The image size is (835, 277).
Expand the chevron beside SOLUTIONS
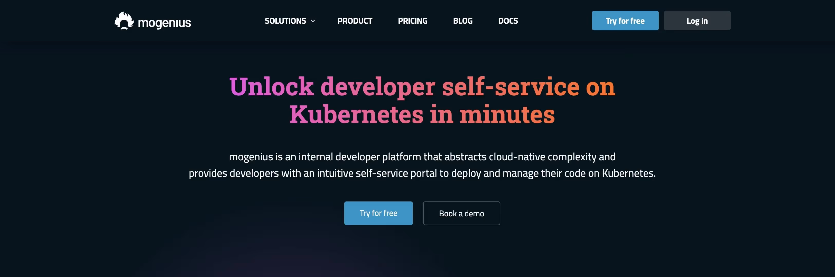tap(313, 21)
